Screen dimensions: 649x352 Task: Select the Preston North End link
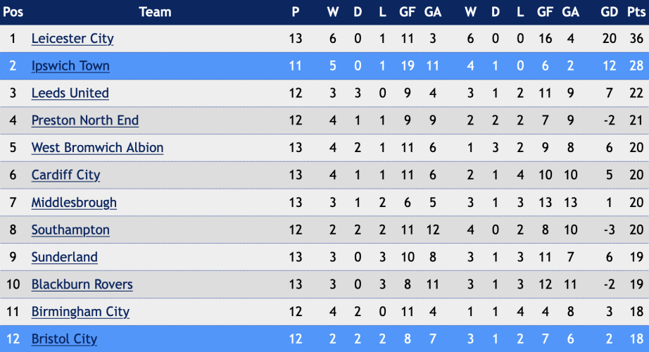pos(85,120)
